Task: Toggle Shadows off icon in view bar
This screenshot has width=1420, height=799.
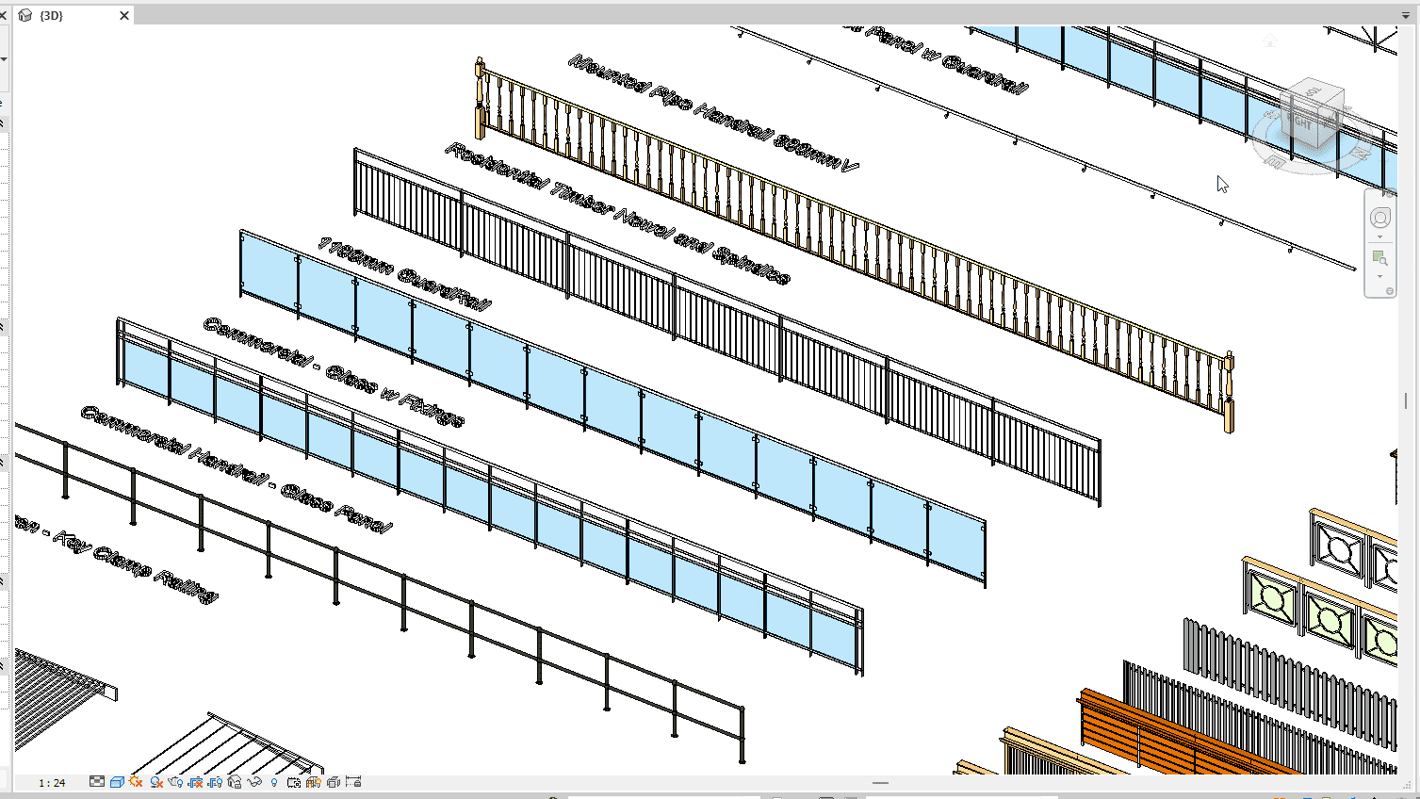Action: [x=156, y=782]
